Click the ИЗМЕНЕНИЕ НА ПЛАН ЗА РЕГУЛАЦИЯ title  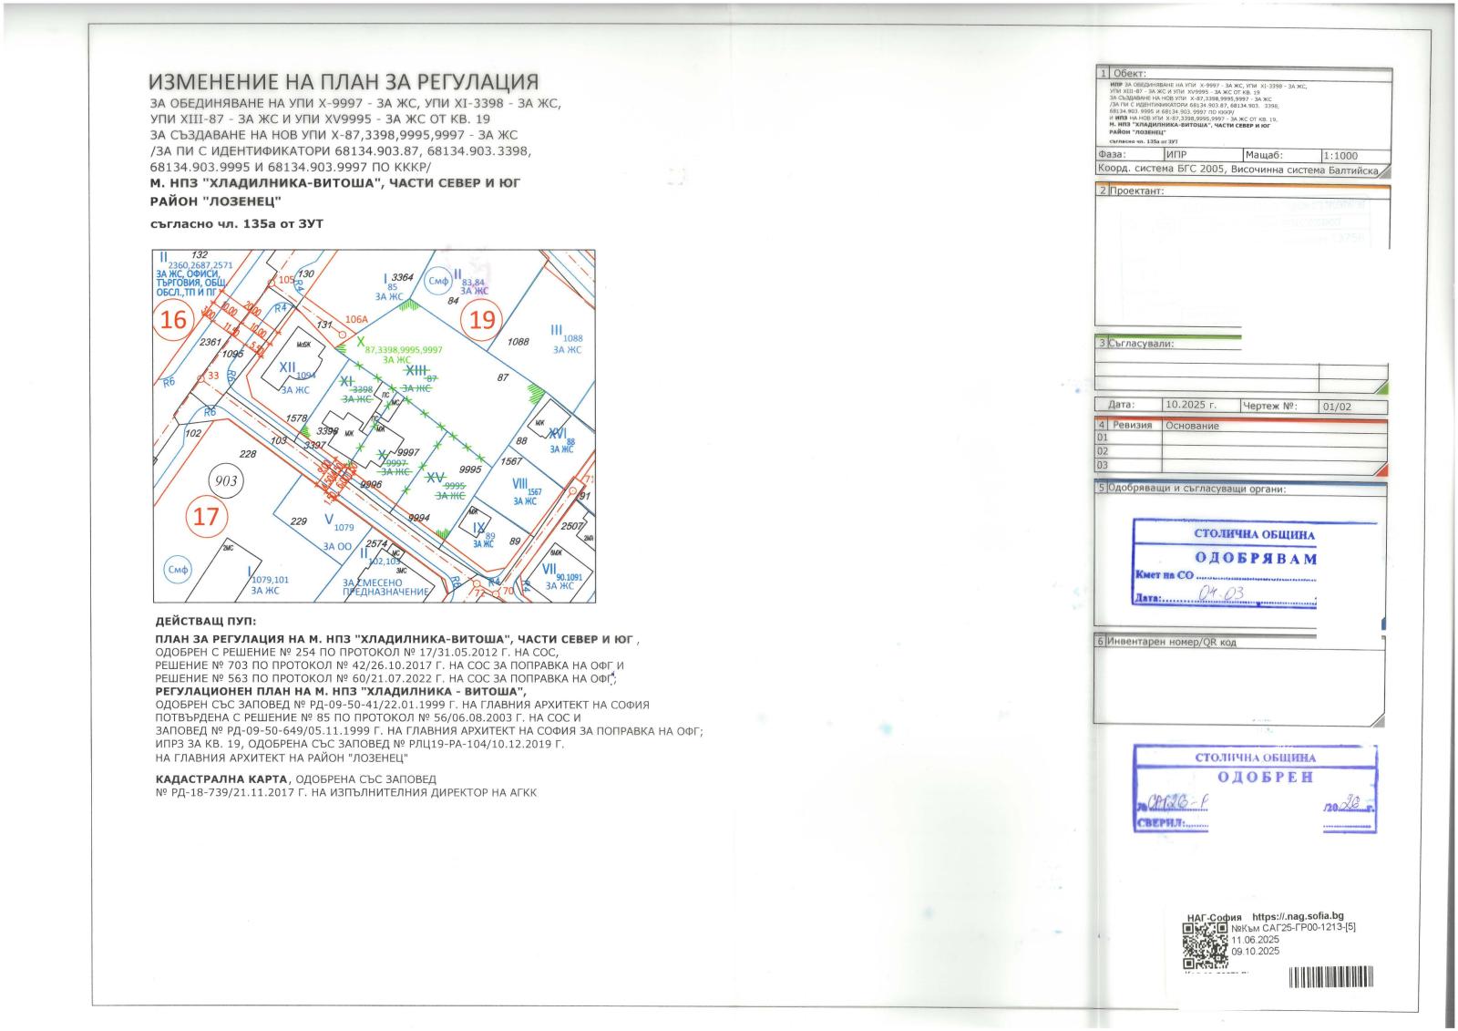click(344, 83)
